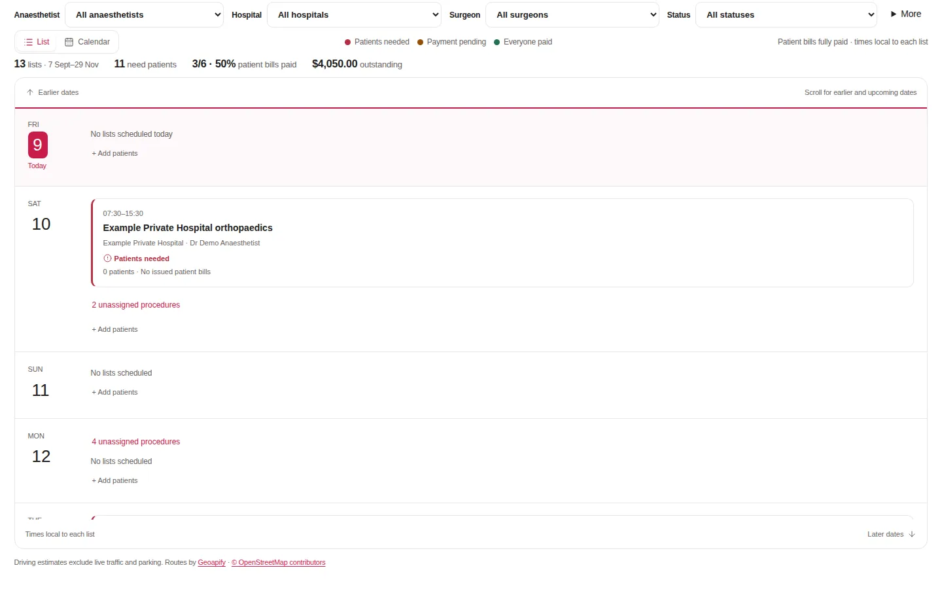Click the Patients needed warning icon
The image size is (942, 589).
pyautogui.click(x=107, y=259)
